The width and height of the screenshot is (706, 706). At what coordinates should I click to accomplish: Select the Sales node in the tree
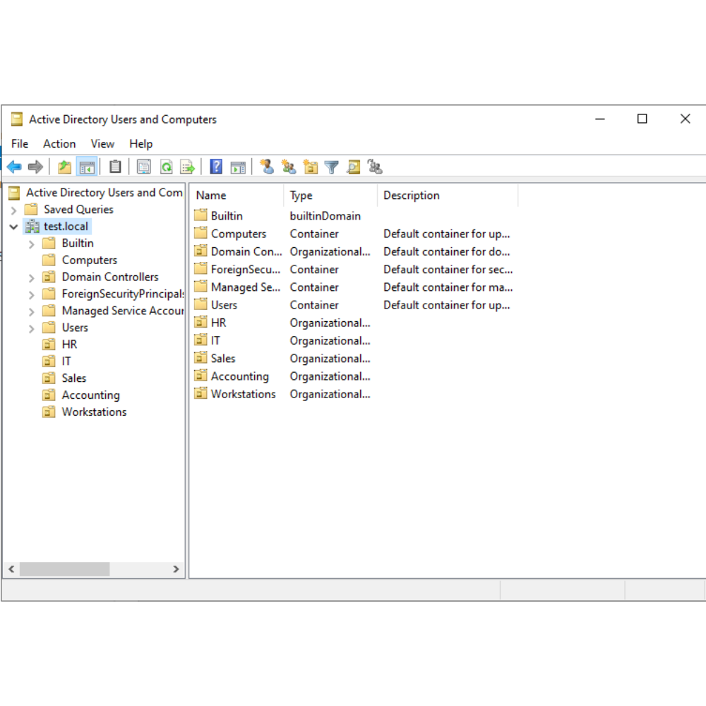tap(74, 378)
